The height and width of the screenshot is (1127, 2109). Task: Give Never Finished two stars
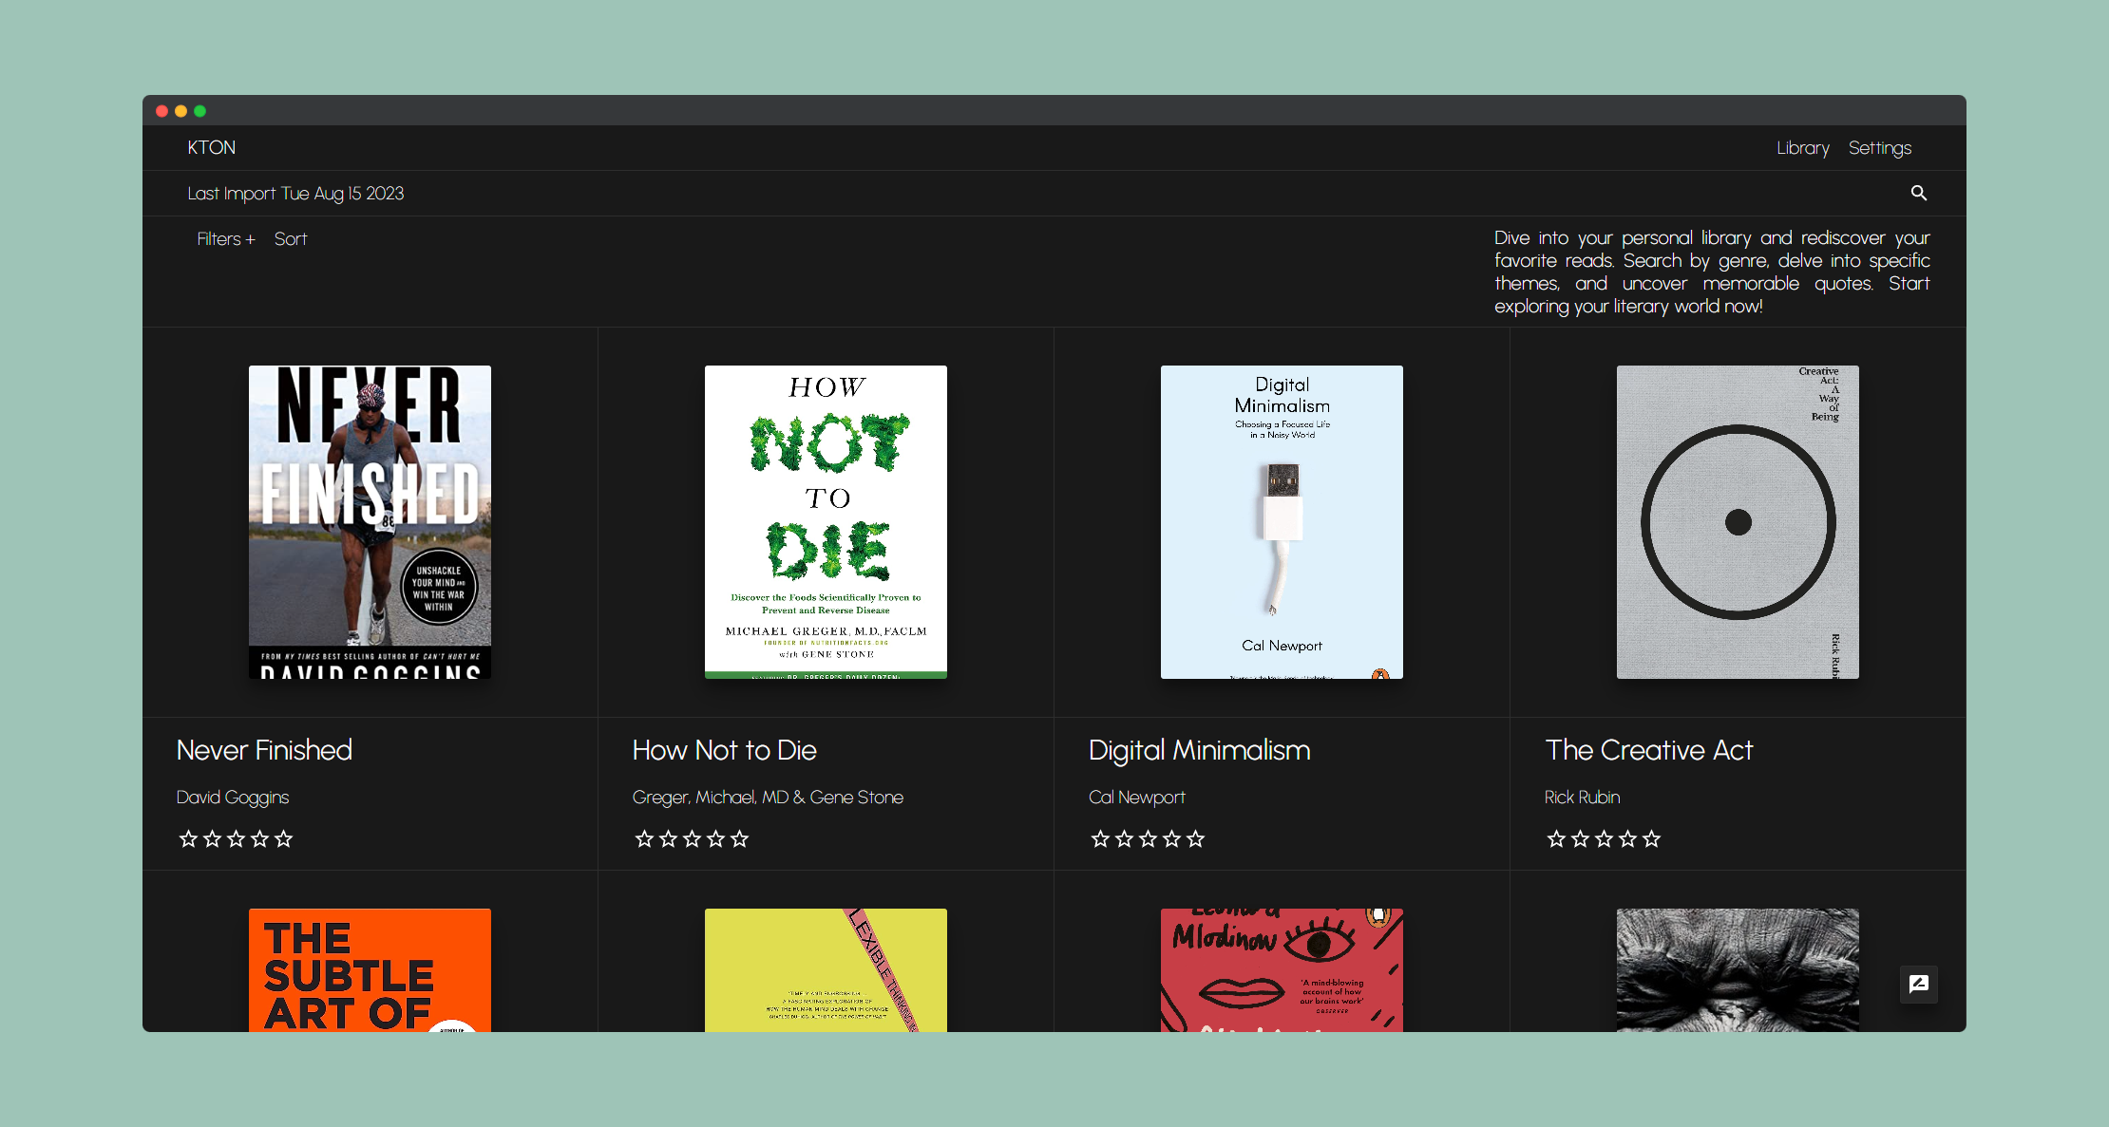[x=212, y=838]
